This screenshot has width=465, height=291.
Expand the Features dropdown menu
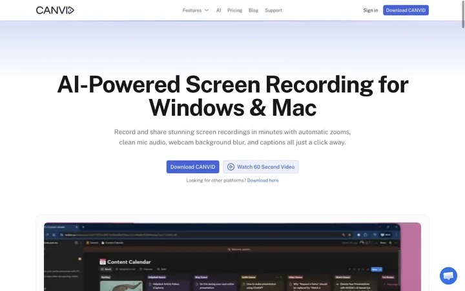[196, 10]
